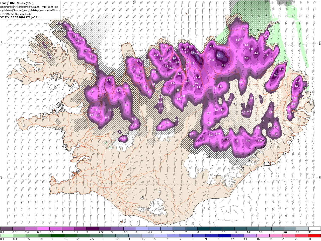Image resolution: width=321 pixels, height=241 pixels.
Task: Click the '15W' longitude label
Action: 266,1
